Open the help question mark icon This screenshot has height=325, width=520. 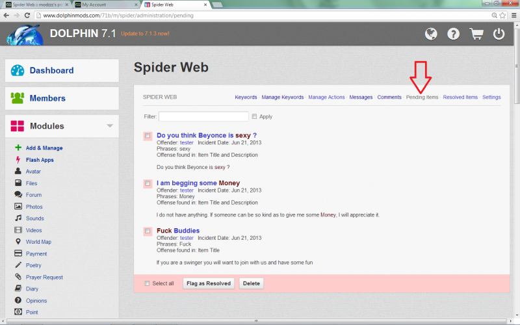[x=454, y=34]
